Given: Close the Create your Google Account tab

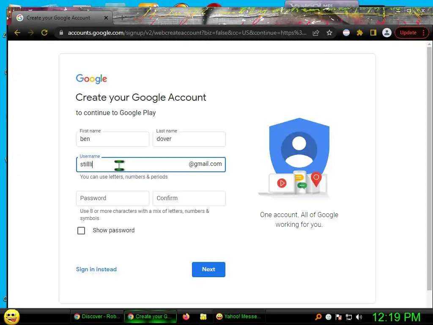Looking at the screenshot, I should pyautogui.click(x=106, y=18).
